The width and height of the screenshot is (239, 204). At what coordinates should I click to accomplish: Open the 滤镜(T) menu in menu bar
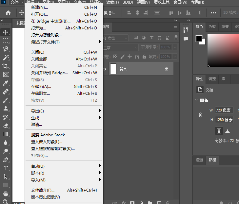(112, 2)
